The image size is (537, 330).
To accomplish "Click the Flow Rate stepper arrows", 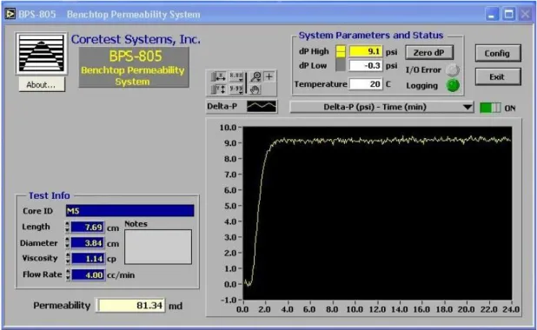I will [68, 274].
